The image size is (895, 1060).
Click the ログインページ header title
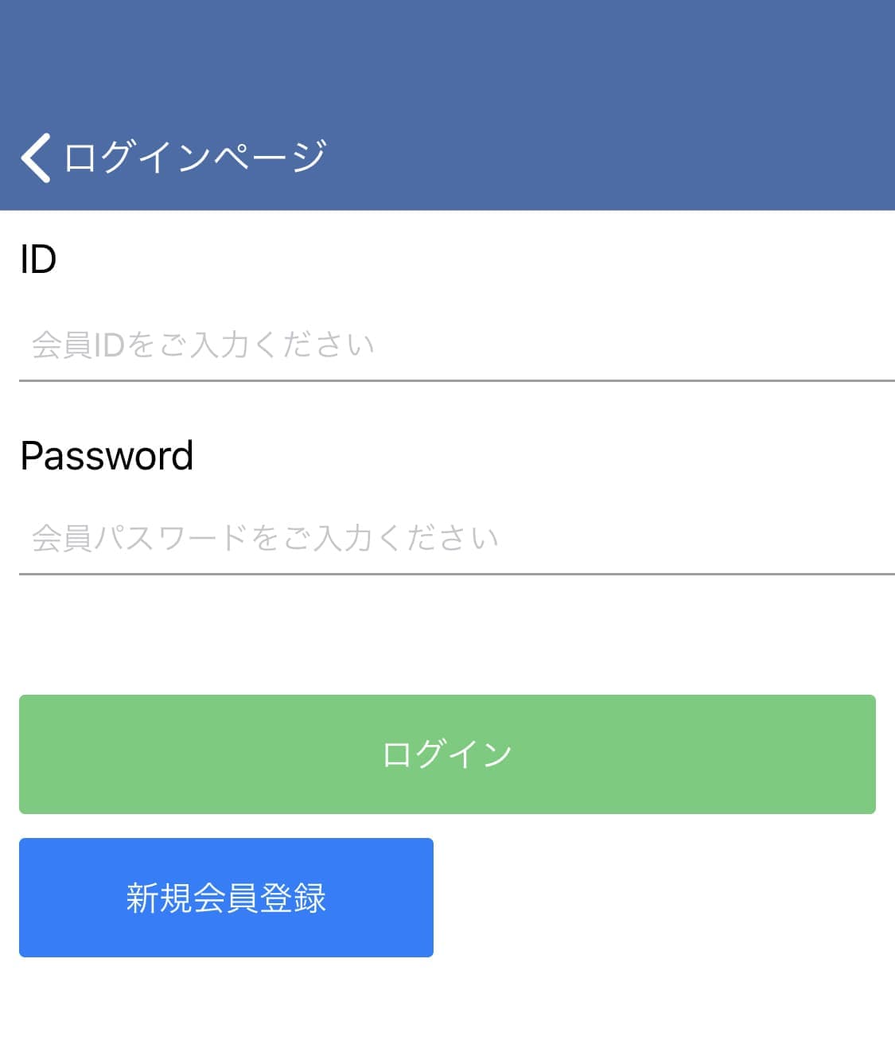[195, 156]
